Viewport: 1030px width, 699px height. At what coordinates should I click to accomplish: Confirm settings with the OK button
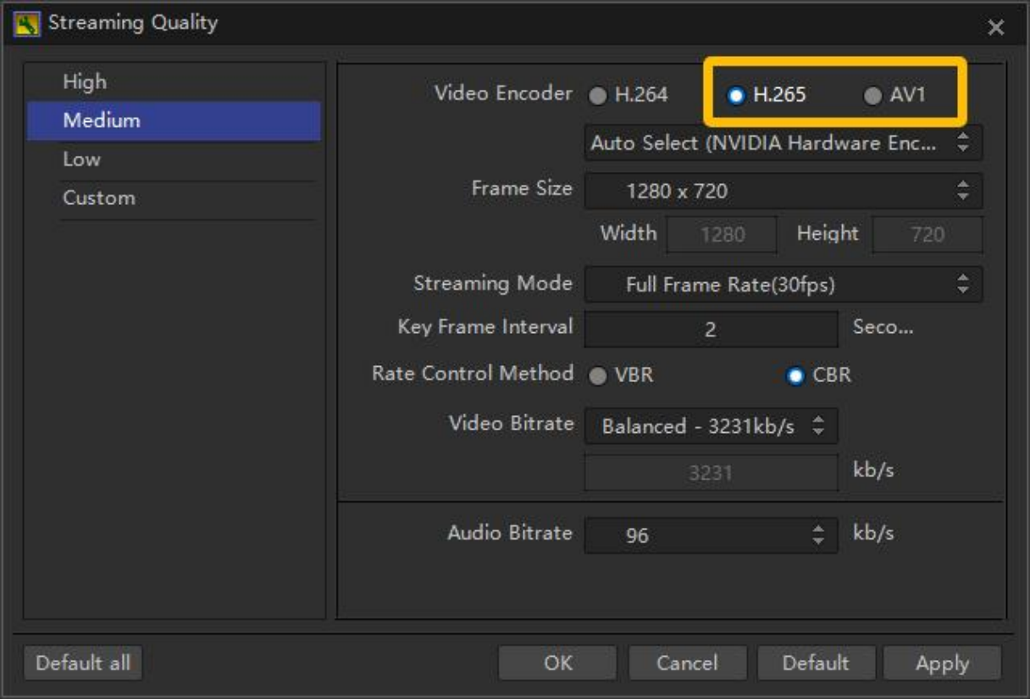click(x=557, y=663)
